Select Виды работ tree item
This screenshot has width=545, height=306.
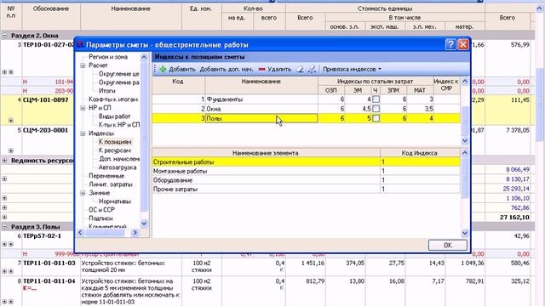[x=114, y=116]
